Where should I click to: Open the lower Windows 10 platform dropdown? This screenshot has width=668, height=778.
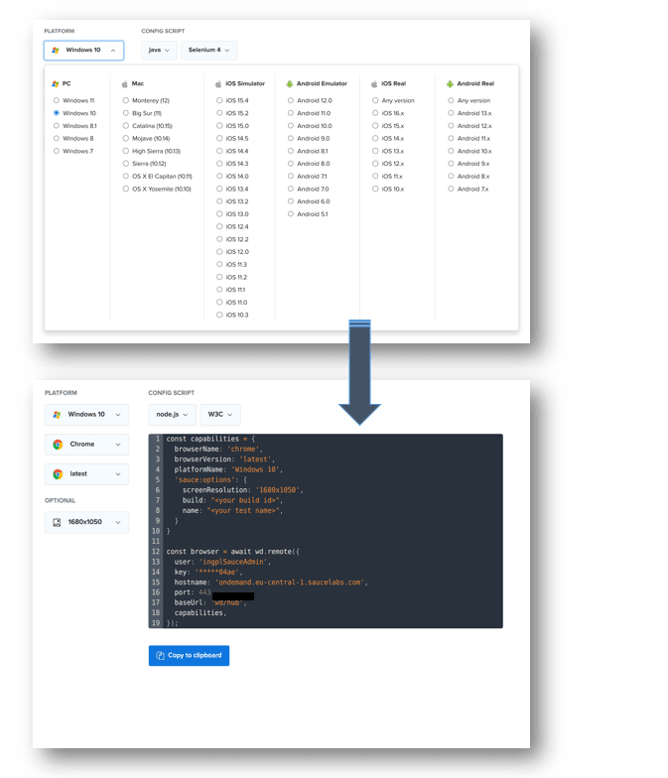tap(87, 415)
